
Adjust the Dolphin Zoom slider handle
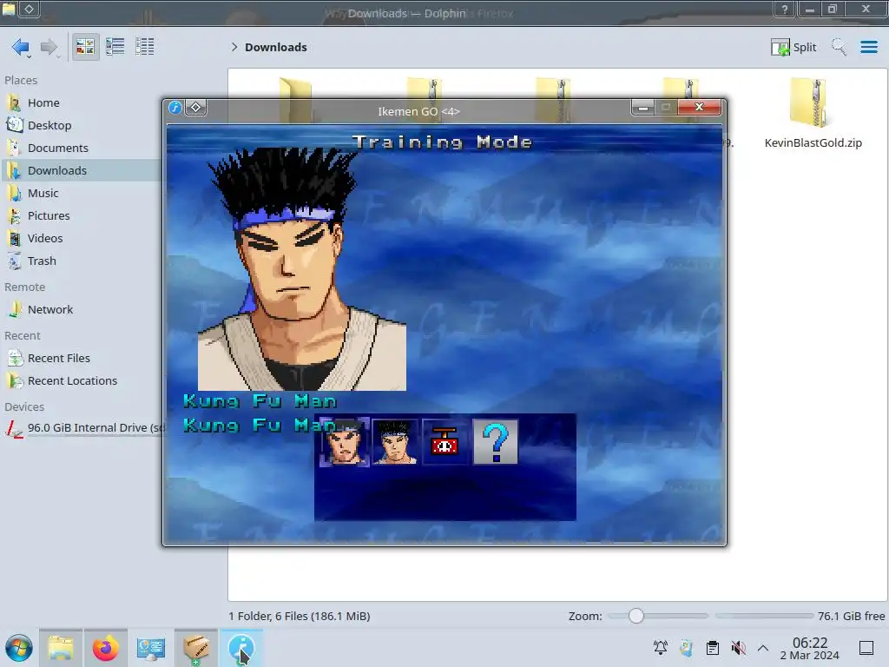tap(636, 616)
